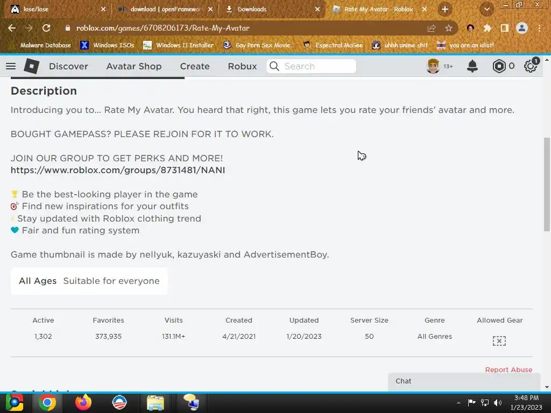551x413 pixels.
Task: Open the Roblox hamburger navigation menu
Action: [x=11, y=66]
